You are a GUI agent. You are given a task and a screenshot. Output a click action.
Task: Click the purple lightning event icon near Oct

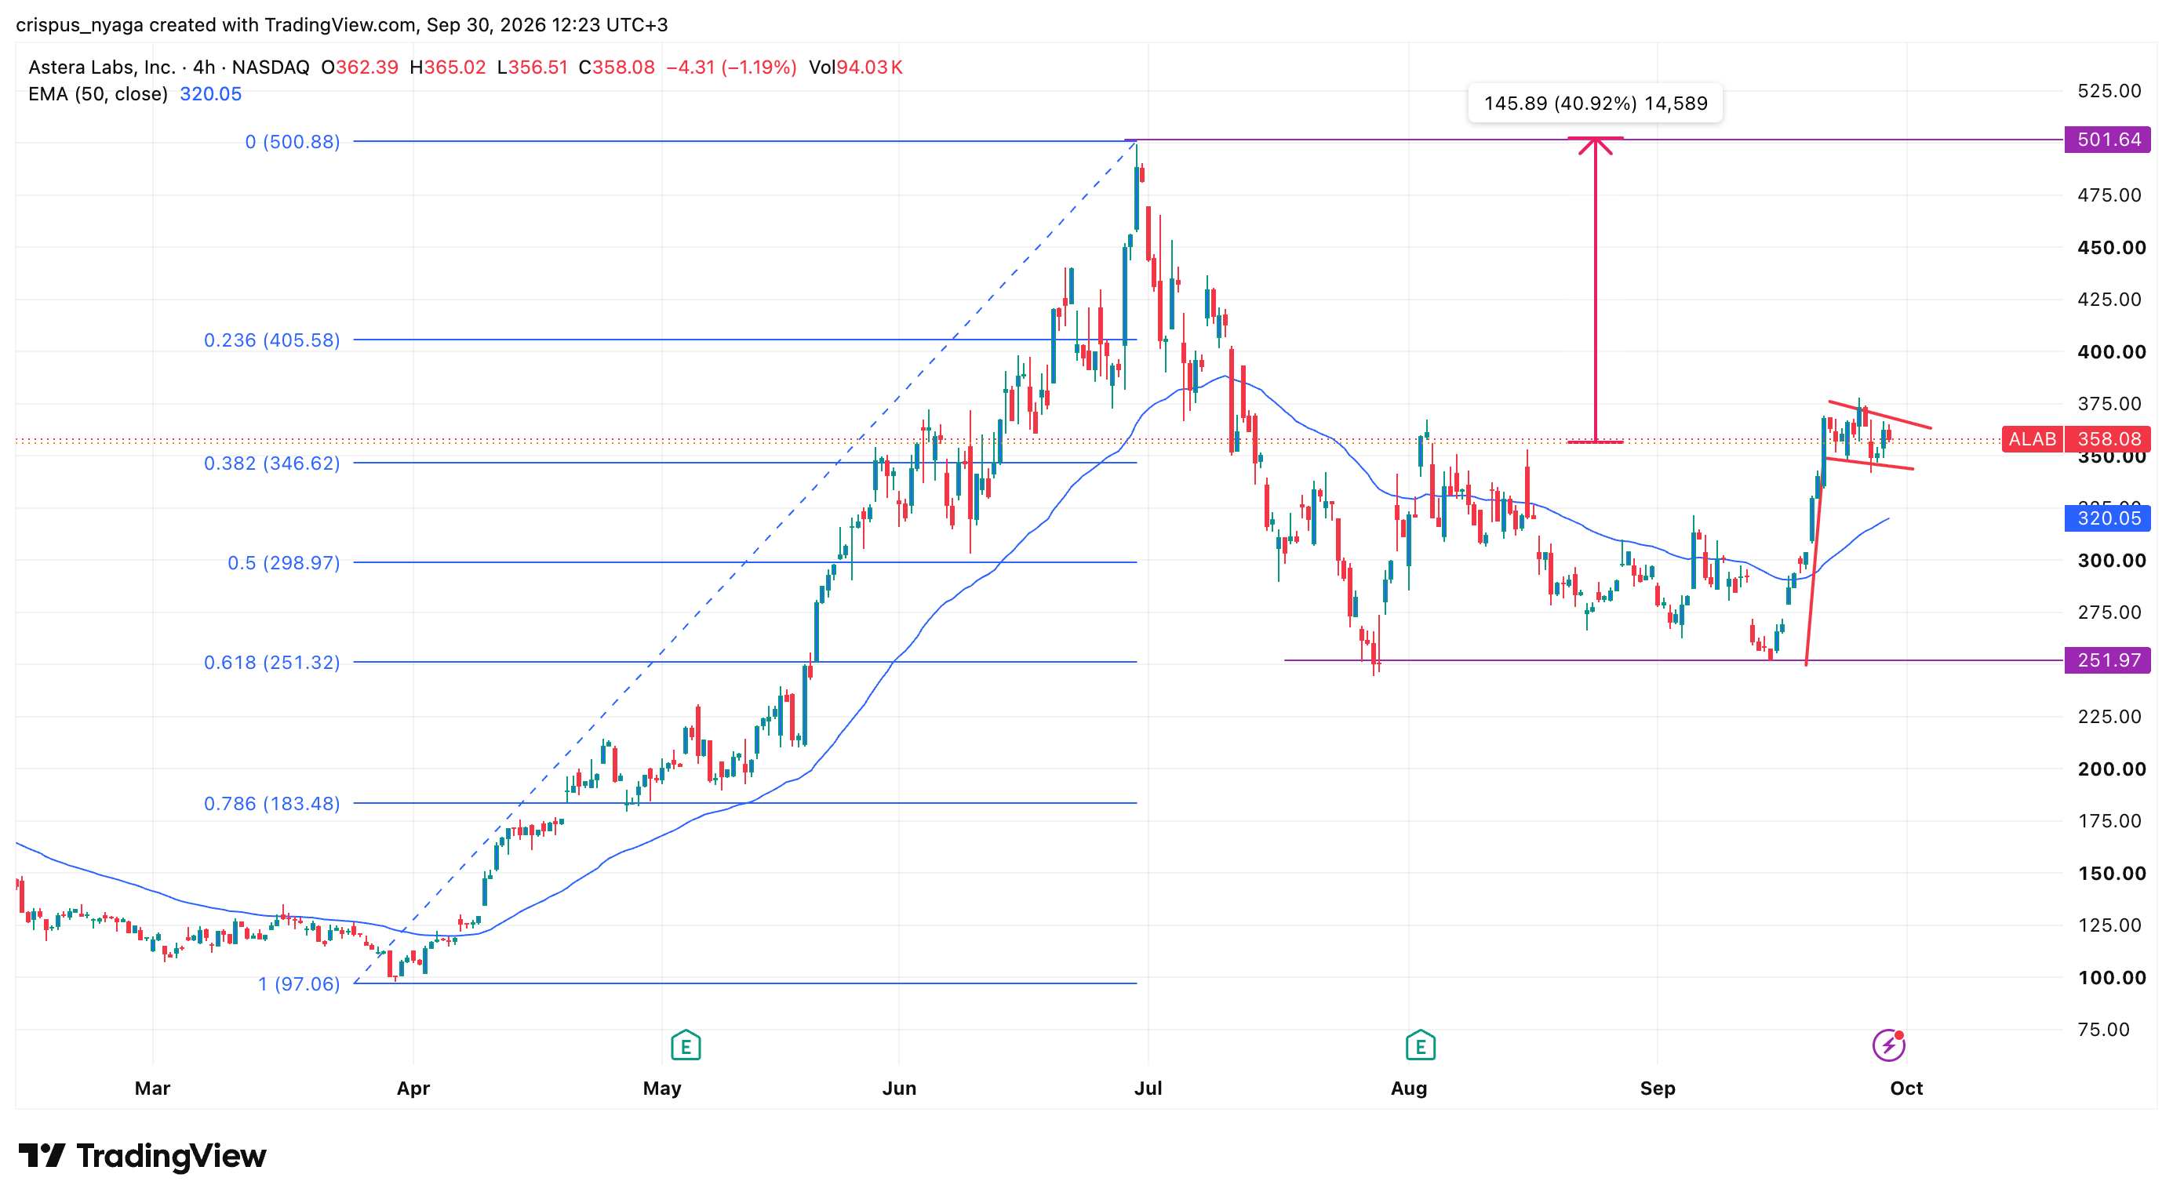pos(1888,1045)
